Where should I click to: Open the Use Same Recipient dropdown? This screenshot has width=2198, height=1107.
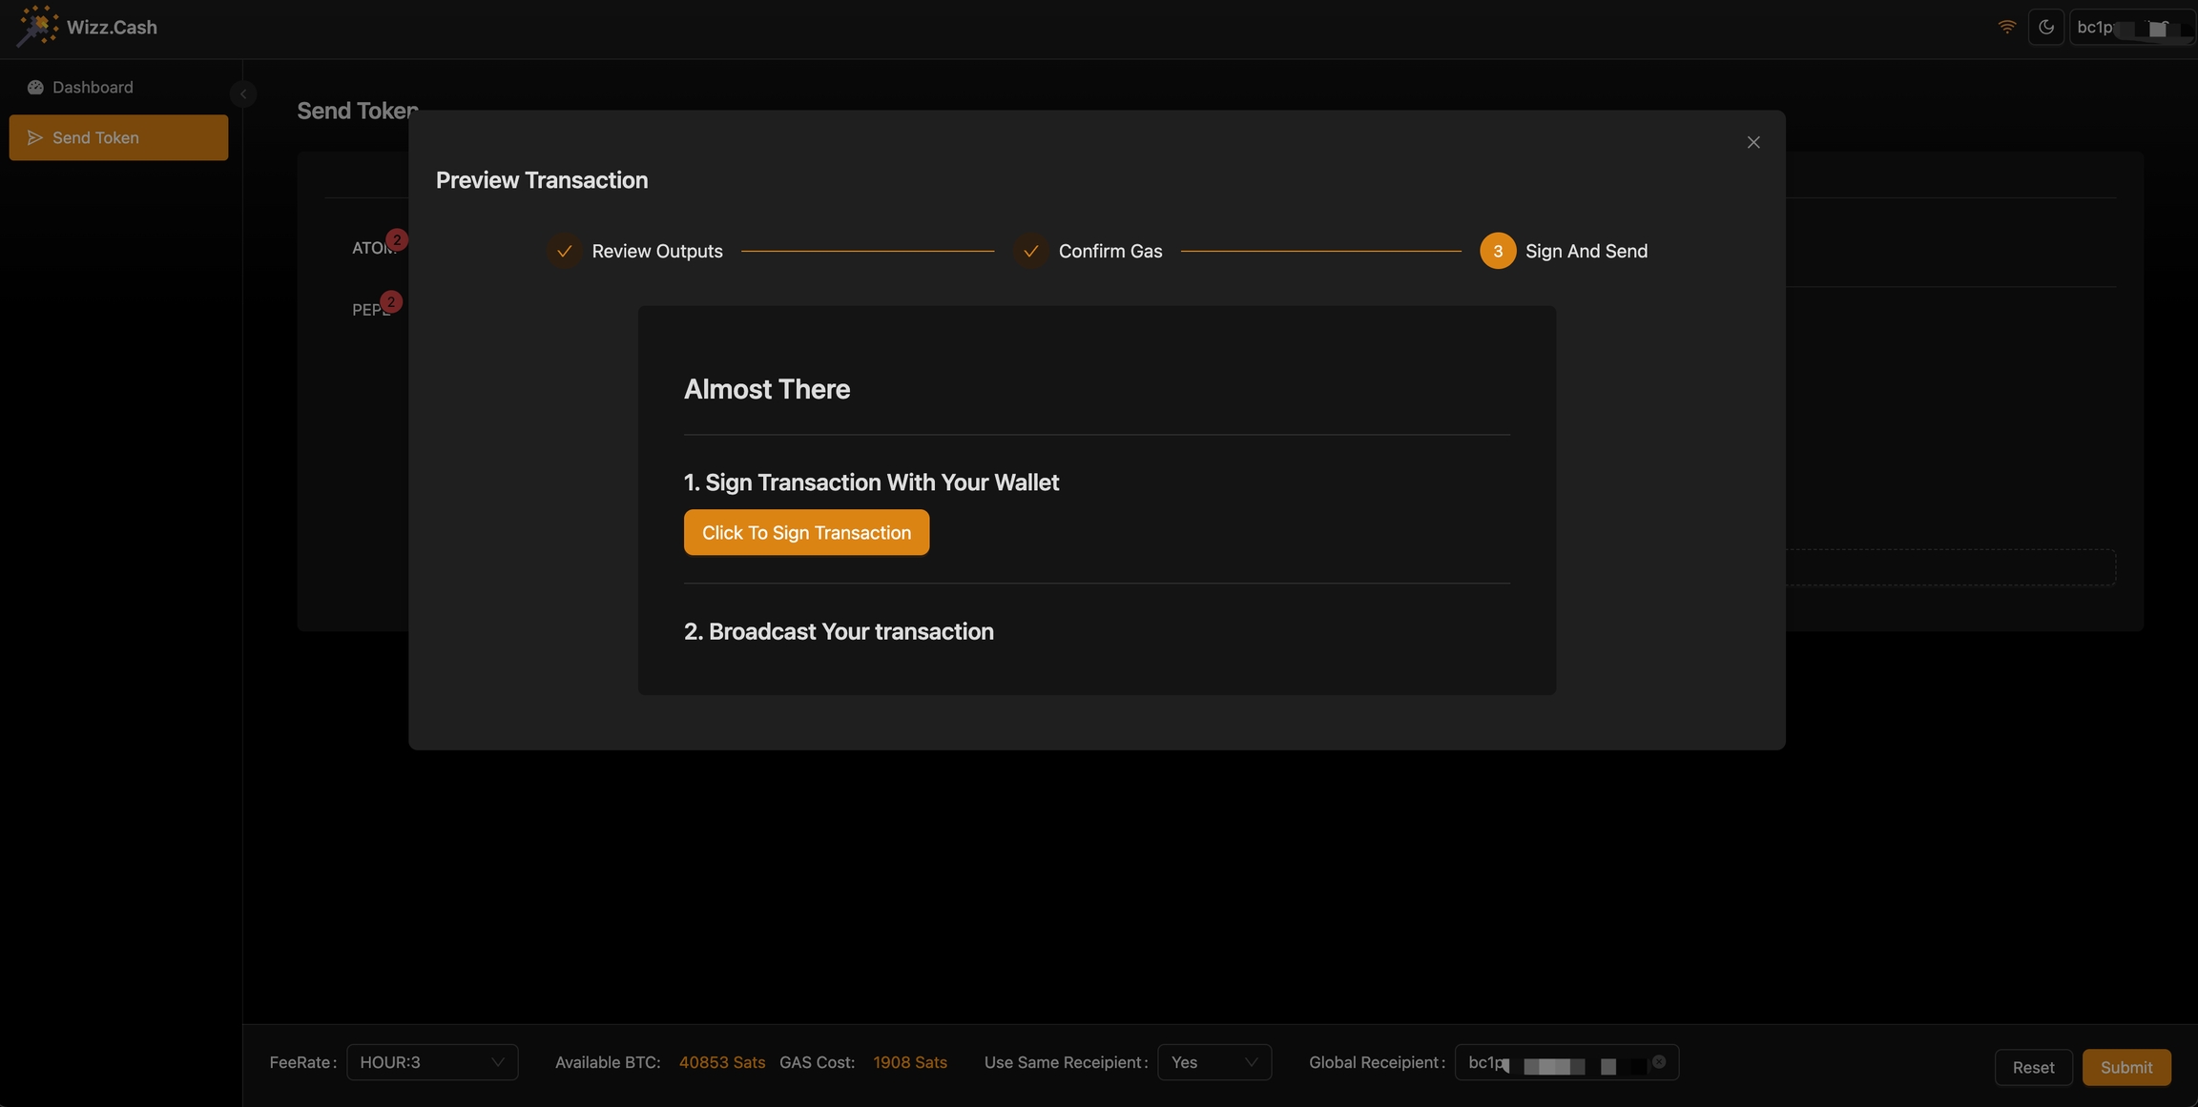pyautogui.click(x=1213, y=1062)
